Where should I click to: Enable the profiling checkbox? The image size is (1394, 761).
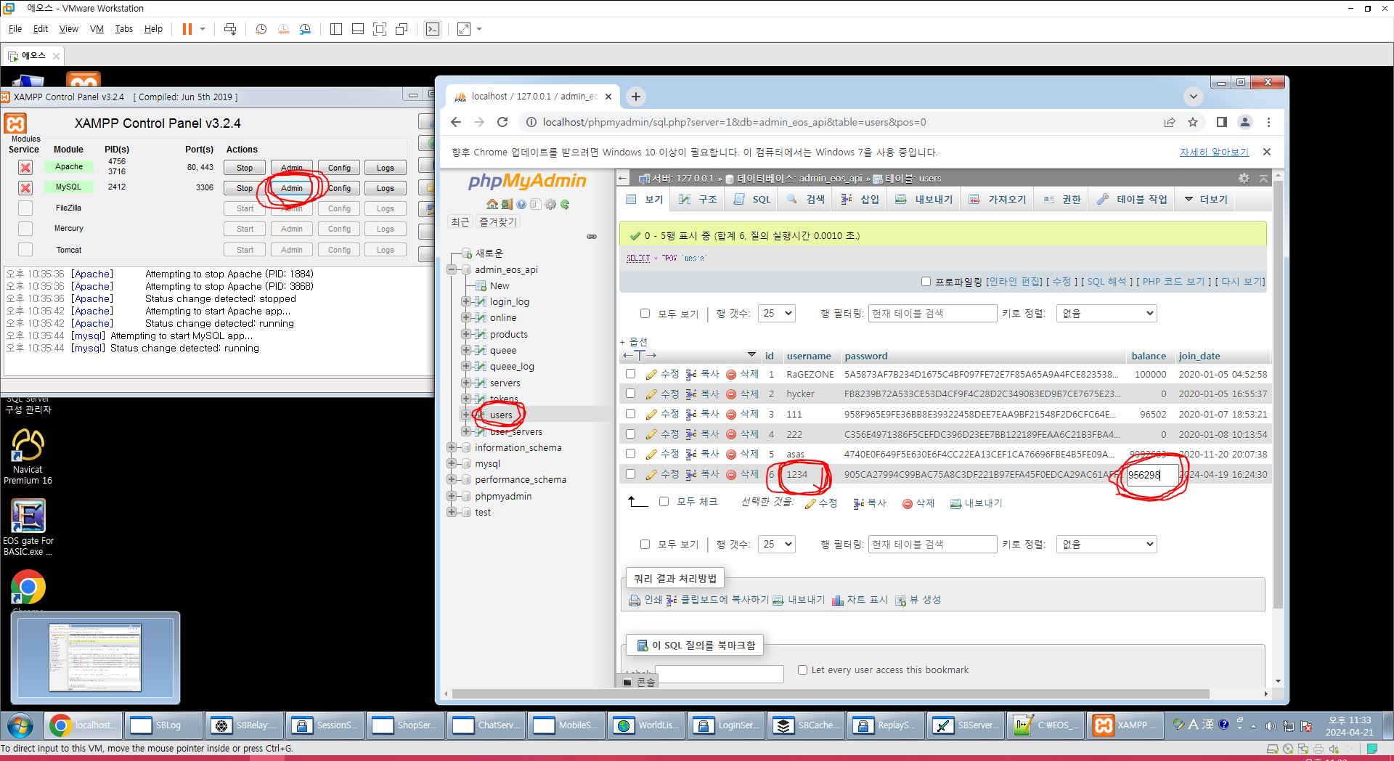(926, 282)
